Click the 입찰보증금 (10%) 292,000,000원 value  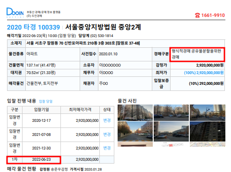pyautogui.click(x=206, y=83)
